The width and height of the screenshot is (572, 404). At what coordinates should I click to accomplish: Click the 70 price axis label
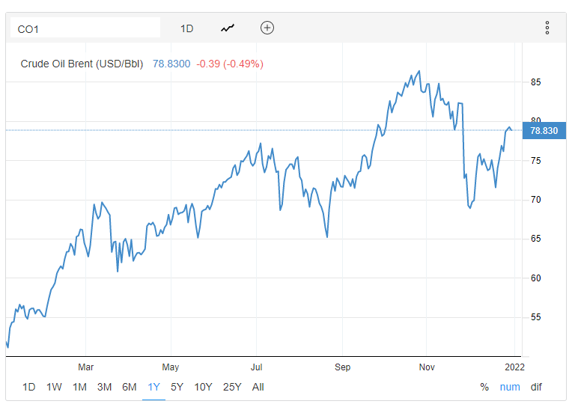pos(535,200)
